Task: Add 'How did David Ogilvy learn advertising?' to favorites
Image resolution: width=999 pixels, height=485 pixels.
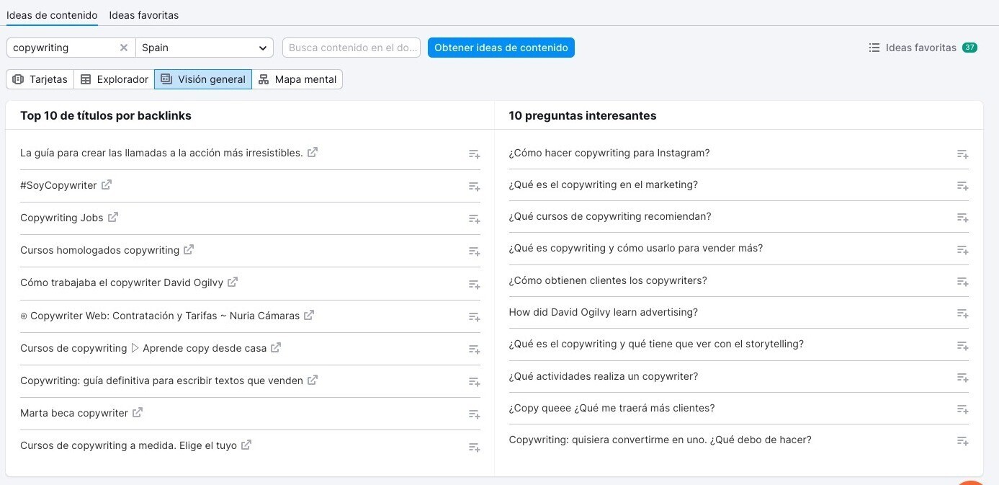Action: coord(962,313)
